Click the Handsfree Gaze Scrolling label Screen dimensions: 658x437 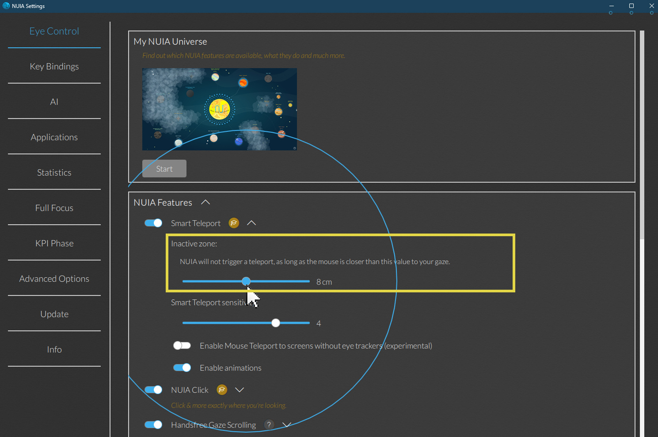(213, 425)
